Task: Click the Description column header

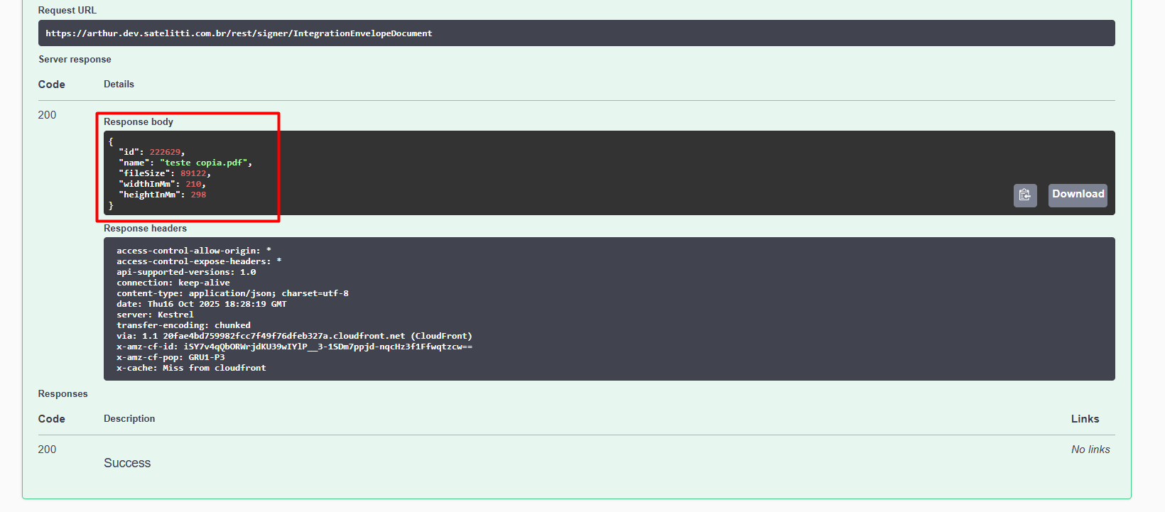Action: [x=129, y=419]
